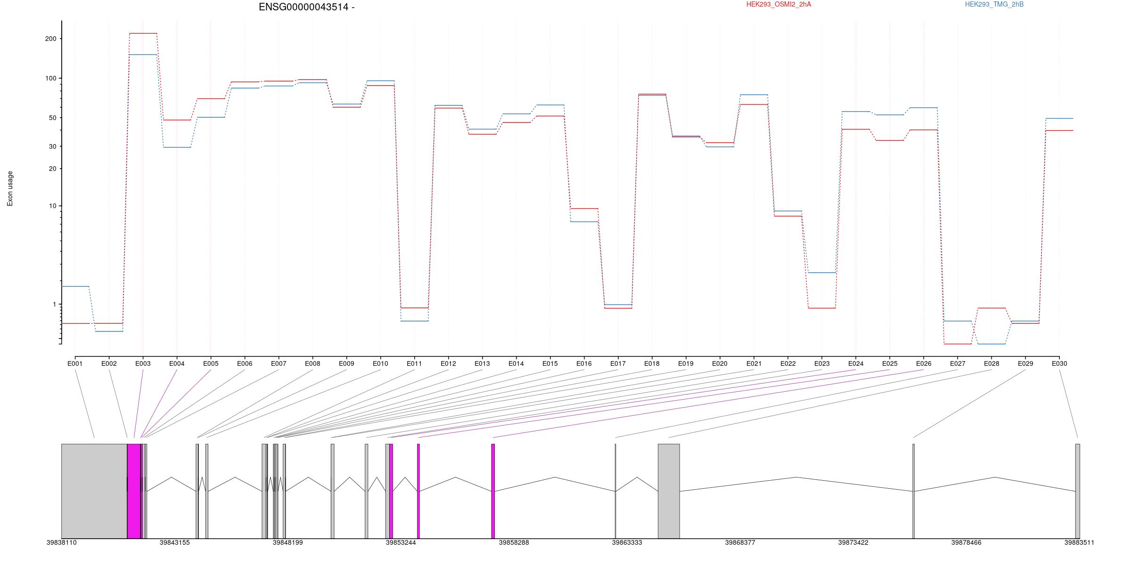Click exon label E014

point(516,363)
